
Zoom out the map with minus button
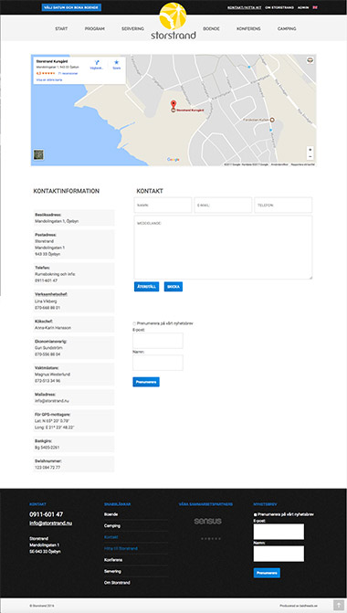310,156
